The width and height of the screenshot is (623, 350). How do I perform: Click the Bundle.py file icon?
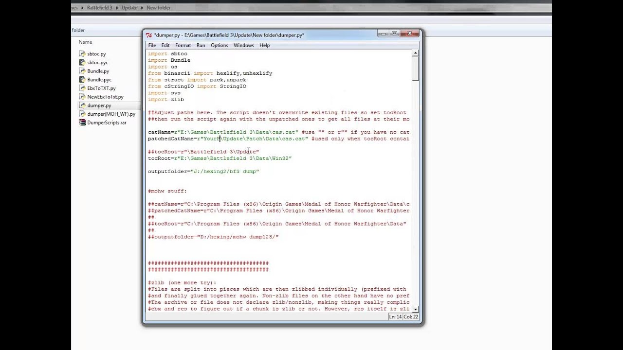(82, 71)
